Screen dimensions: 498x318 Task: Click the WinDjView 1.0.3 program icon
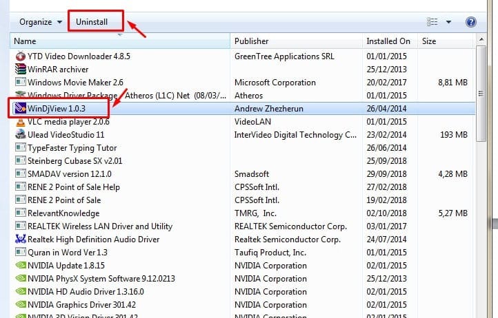(20, 109)
